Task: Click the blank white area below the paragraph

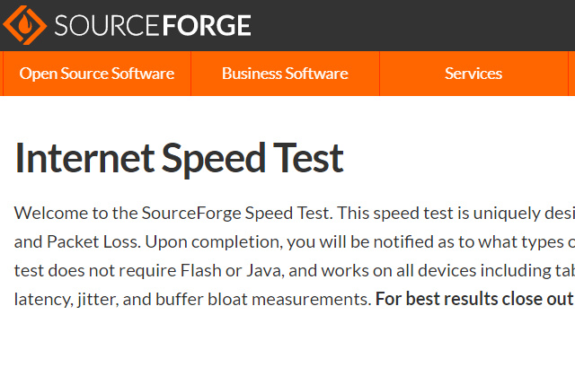Action: (287, 350)
